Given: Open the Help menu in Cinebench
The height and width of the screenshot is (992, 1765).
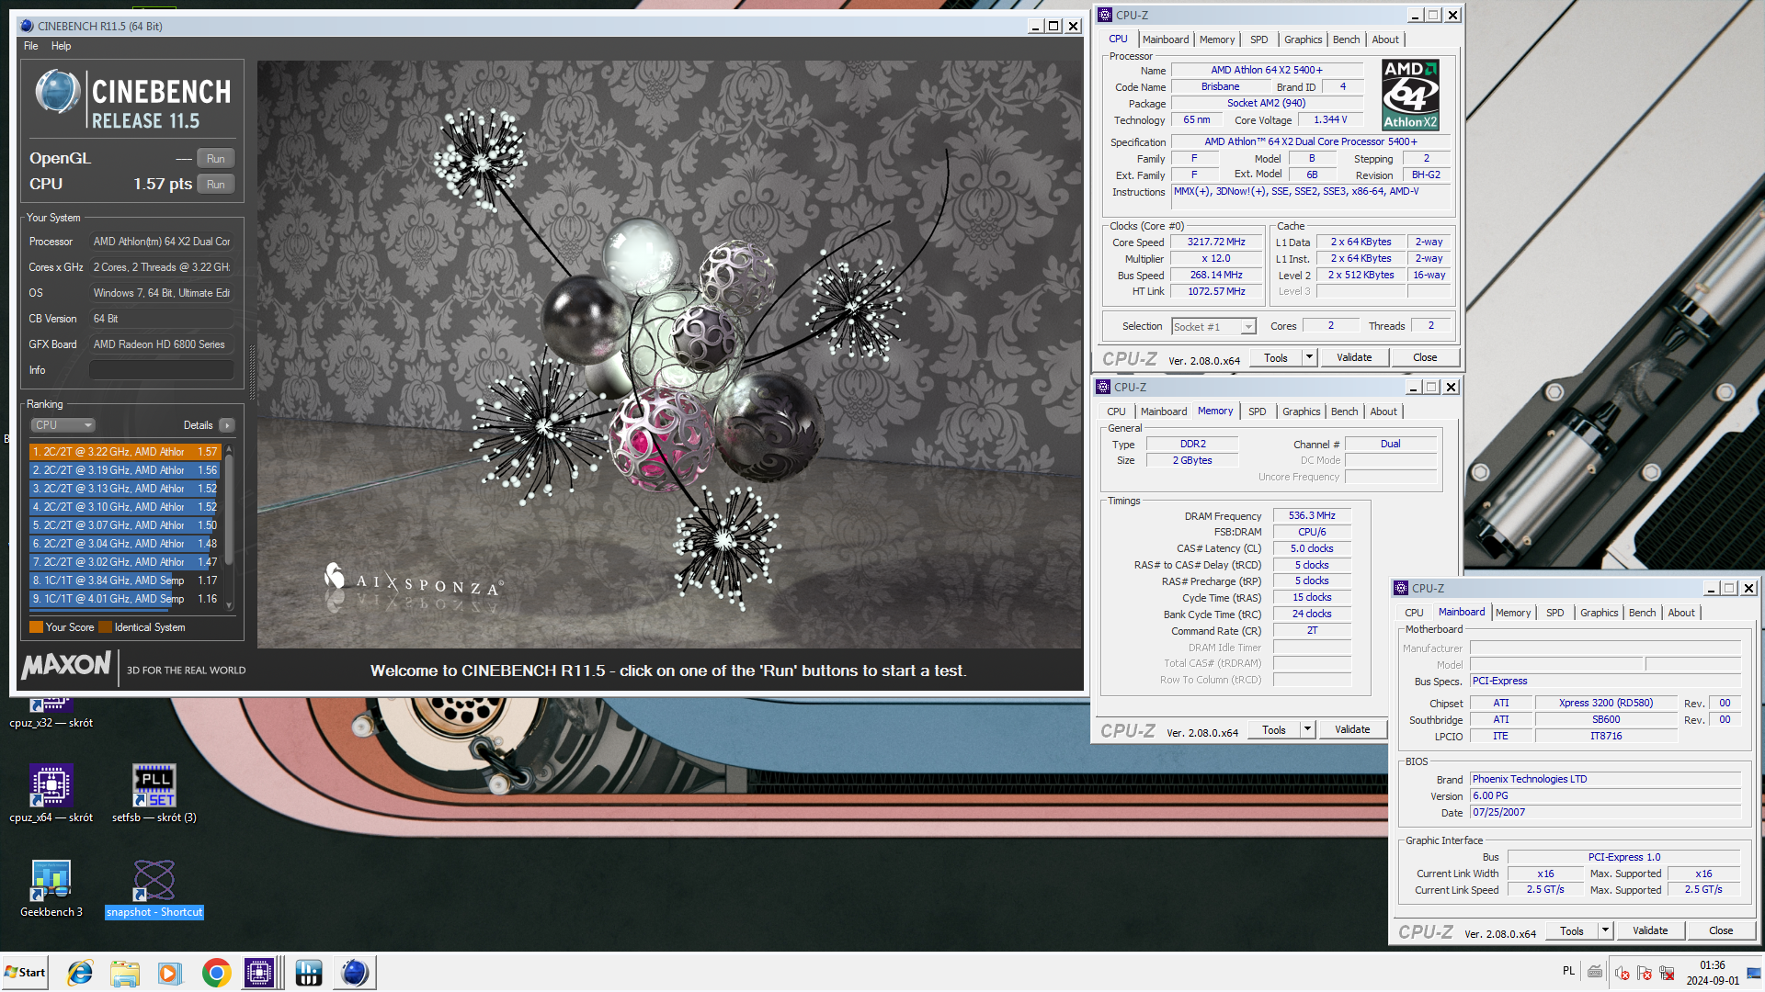Looking at the screenshot, I should pos(61,46).
